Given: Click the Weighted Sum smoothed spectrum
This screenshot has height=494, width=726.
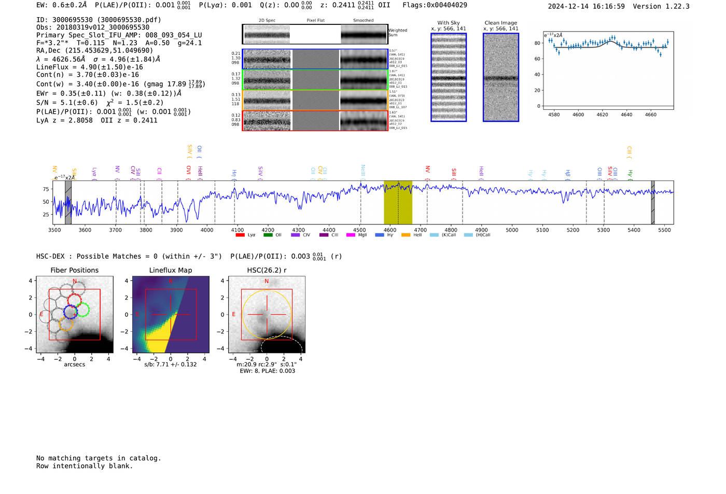Looking at the screenshot, I should click(x=364, y=34).
